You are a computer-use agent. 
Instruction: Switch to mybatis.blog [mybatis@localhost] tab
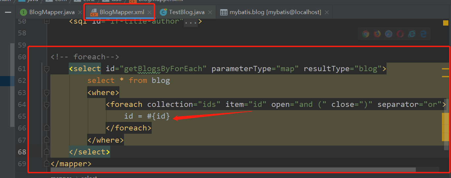(275, 12)
